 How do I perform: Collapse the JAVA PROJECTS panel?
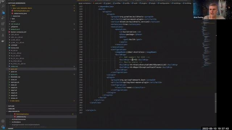[14, 112]
